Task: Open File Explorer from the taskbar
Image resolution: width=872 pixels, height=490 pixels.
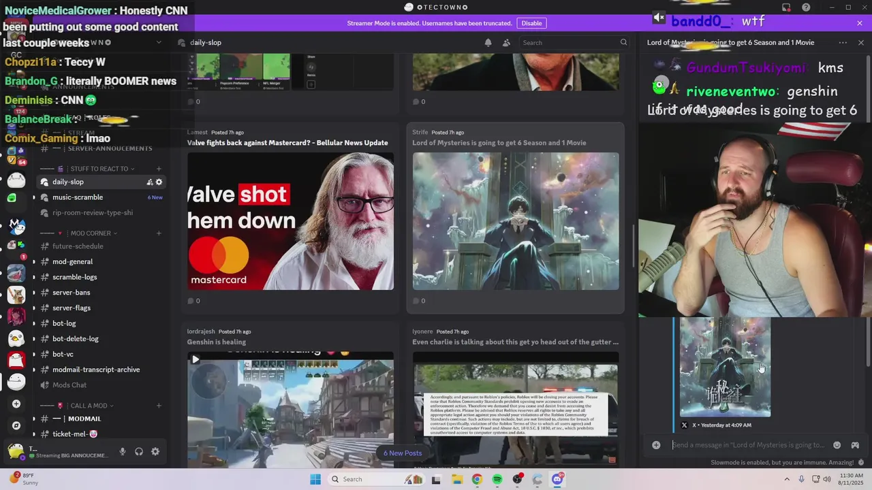Action: point(456,479)
